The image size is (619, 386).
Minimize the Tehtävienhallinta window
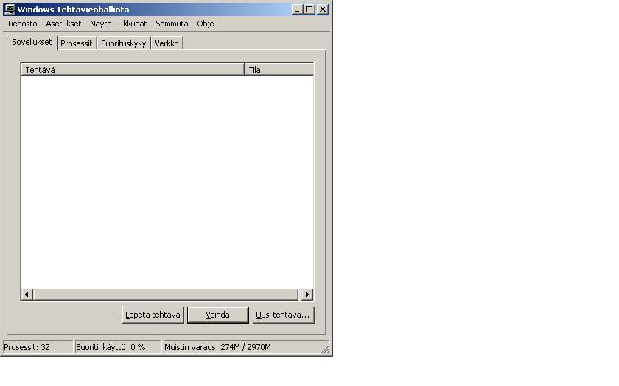(x=297, y=10)
